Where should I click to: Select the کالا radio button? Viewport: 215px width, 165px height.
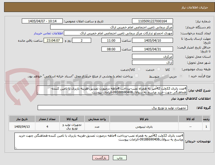pyautogui.click(x=174, y=69)
